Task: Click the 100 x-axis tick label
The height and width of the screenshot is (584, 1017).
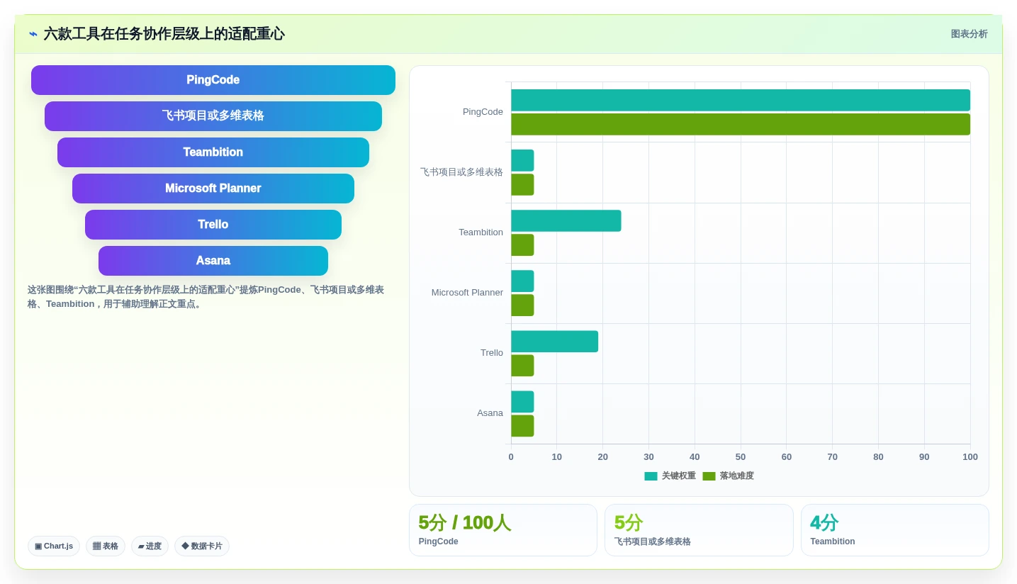Action: (970, 457)
